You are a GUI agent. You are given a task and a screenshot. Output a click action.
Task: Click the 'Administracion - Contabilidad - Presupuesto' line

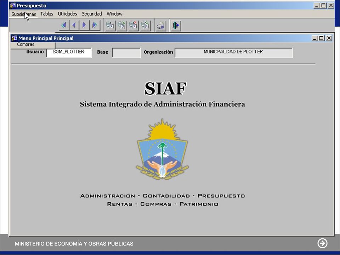(x=163, y=196)
